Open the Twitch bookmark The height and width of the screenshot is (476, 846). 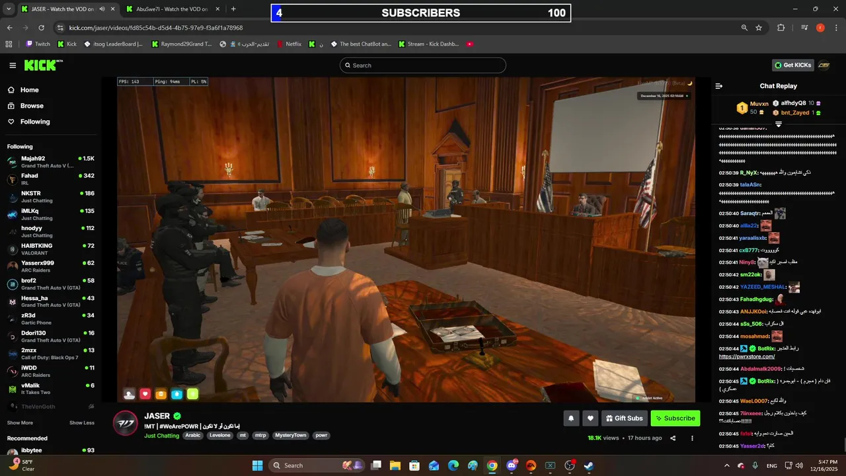pyautogui.click(x=38, y=44)
